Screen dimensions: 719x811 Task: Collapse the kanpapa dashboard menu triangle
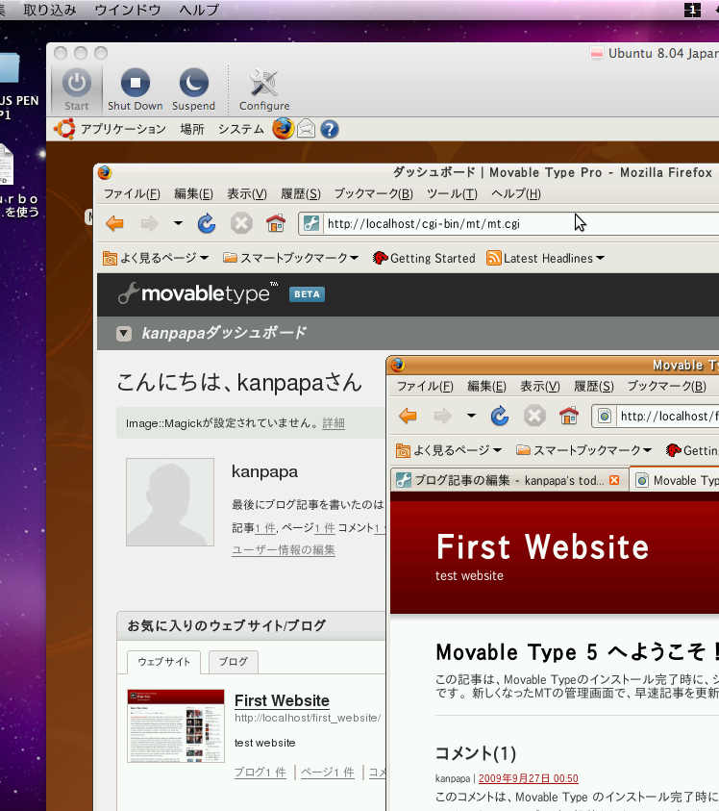tap(124, 334)
